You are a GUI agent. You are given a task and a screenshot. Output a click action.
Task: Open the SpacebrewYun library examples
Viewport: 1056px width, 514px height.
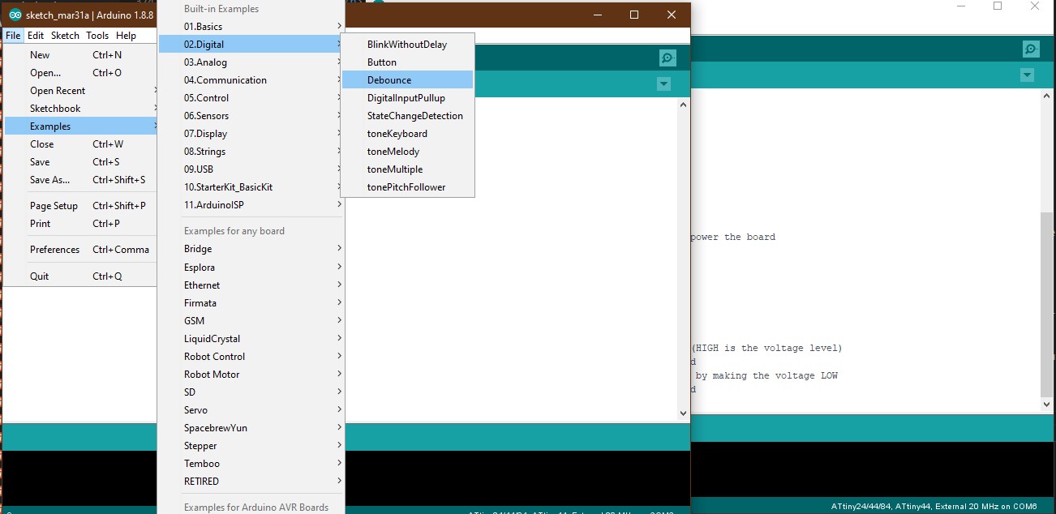[251, 428]
